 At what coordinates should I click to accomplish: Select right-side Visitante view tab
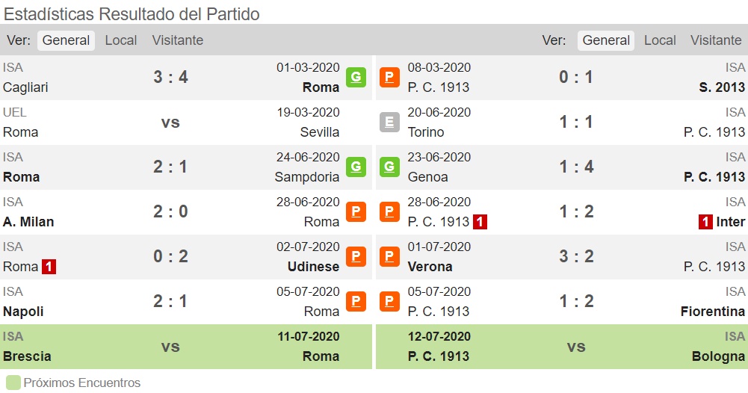716,40
